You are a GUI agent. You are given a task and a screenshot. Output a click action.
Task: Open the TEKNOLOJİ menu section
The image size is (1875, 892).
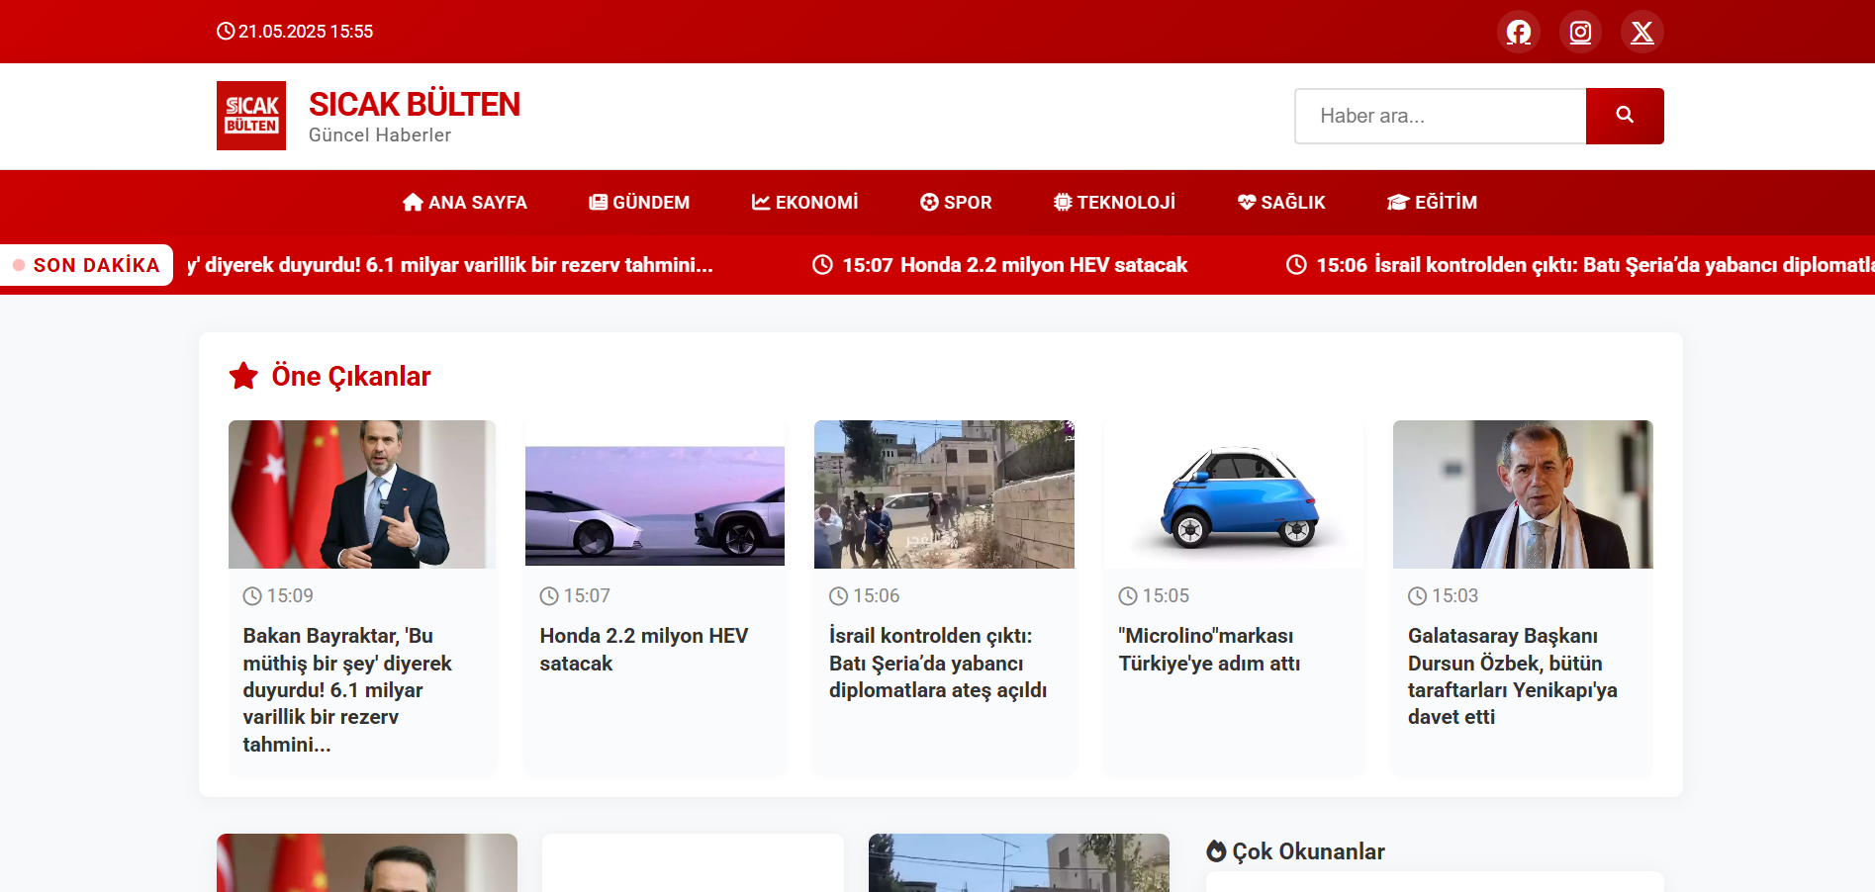tap(1114, 202)
